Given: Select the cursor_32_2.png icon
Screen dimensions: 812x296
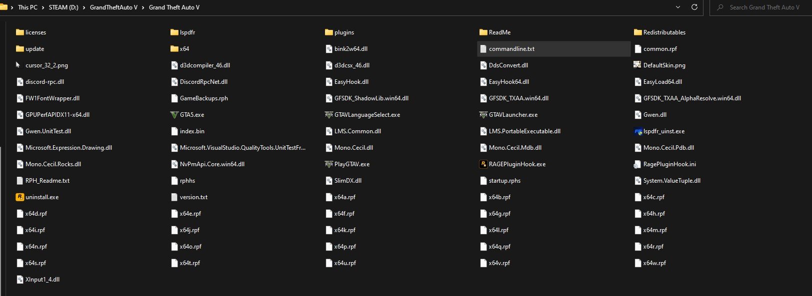Looking at the screenshot, I should 19,65.
